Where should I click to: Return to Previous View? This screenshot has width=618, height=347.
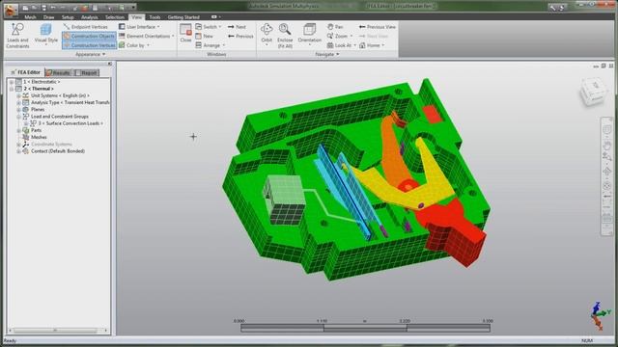[378, 27]
